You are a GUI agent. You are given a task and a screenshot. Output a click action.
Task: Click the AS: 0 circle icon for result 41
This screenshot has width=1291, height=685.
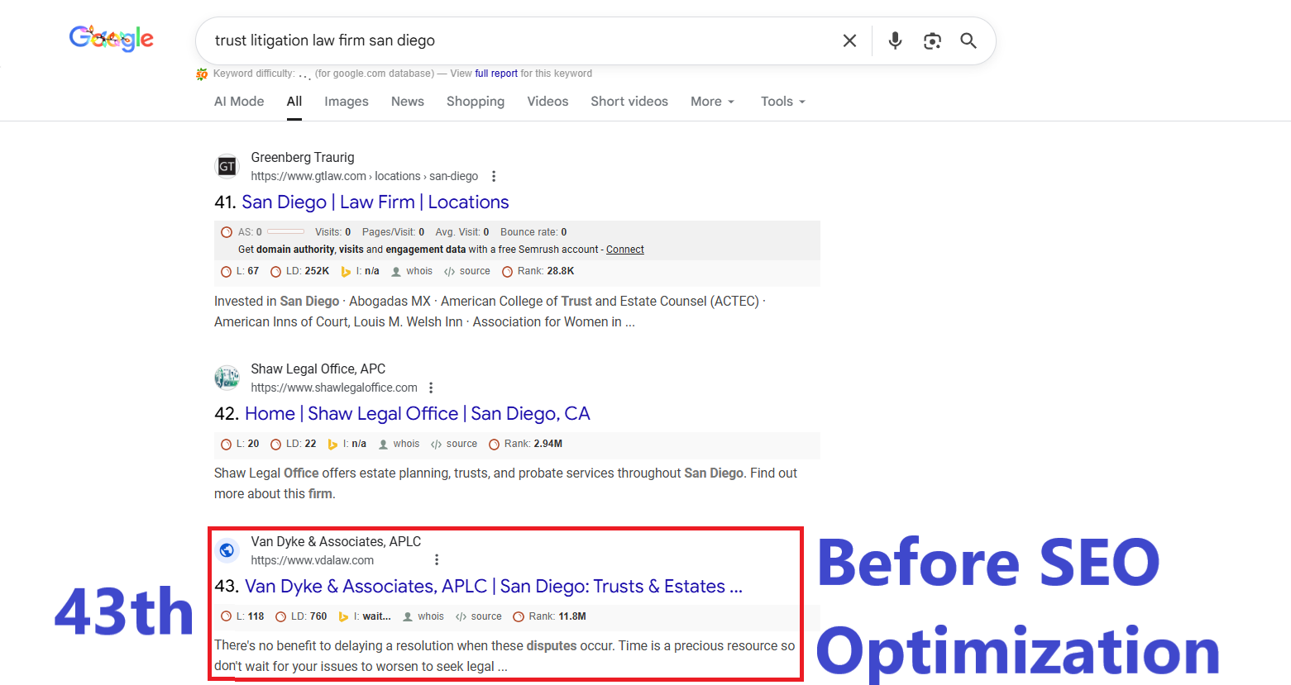(x=227, y=232)
